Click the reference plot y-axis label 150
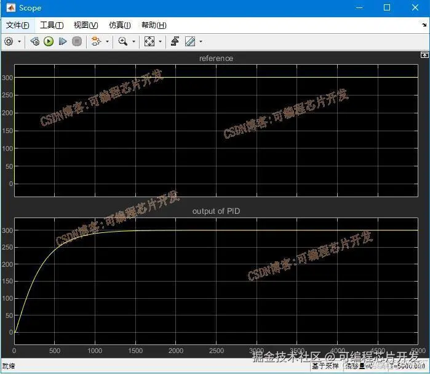 pyautogui.click(x=7, y=131)
